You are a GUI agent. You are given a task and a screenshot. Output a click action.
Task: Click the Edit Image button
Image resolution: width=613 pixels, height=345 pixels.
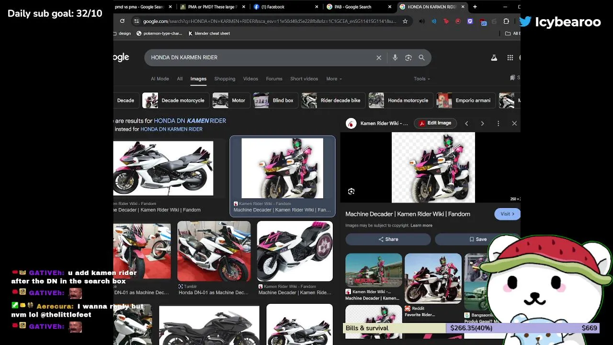435,123
